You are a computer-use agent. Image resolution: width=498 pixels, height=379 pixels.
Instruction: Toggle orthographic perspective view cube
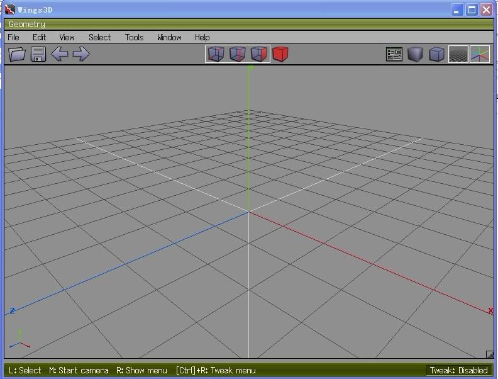[437, 54]
